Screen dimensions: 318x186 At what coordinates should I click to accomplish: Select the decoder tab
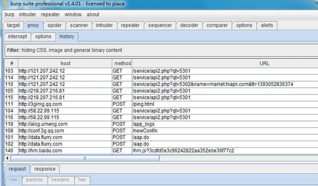pyautogui.click(x=189, y=25)
